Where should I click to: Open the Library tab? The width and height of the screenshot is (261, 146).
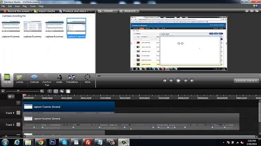(x=20, y=79)
